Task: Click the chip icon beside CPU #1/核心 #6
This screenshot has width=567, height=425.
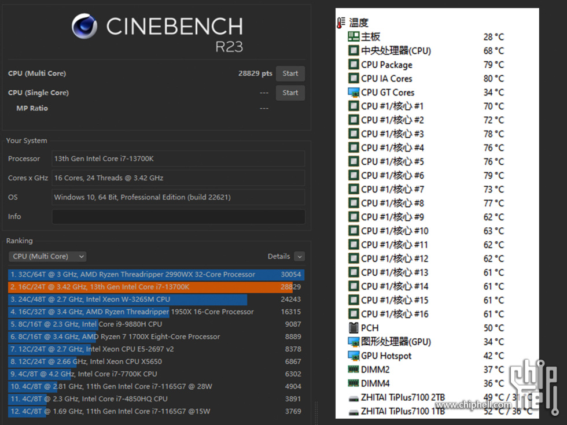Action: [354, 175]
